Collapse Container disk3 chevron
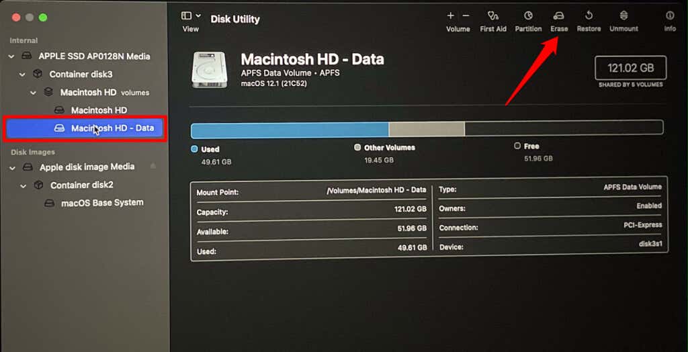Image resolution: width=688 pixels, height=352 pixels. point(22,74)
